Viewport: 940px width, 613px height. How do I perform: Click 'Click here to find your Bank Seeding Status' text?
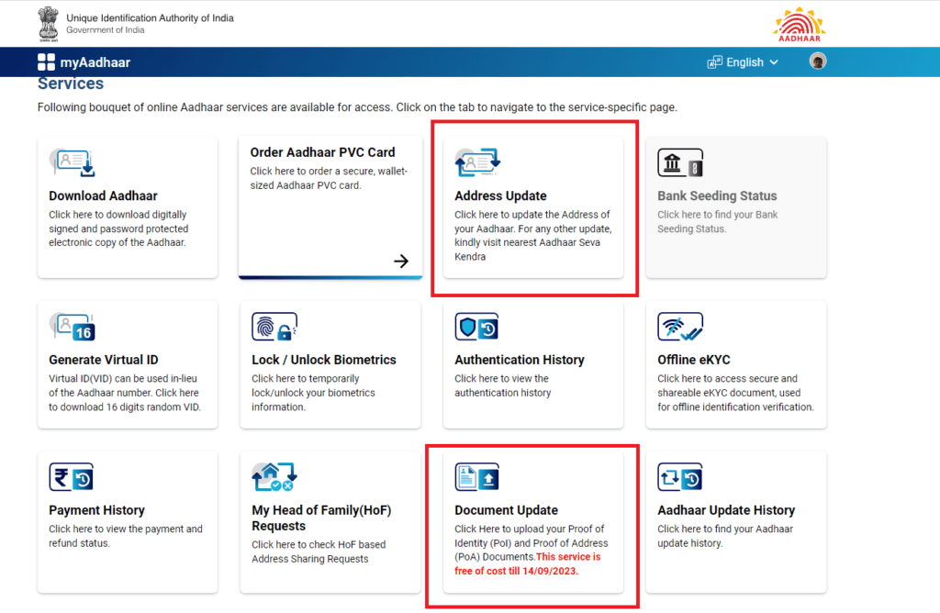tap(718, 222)
